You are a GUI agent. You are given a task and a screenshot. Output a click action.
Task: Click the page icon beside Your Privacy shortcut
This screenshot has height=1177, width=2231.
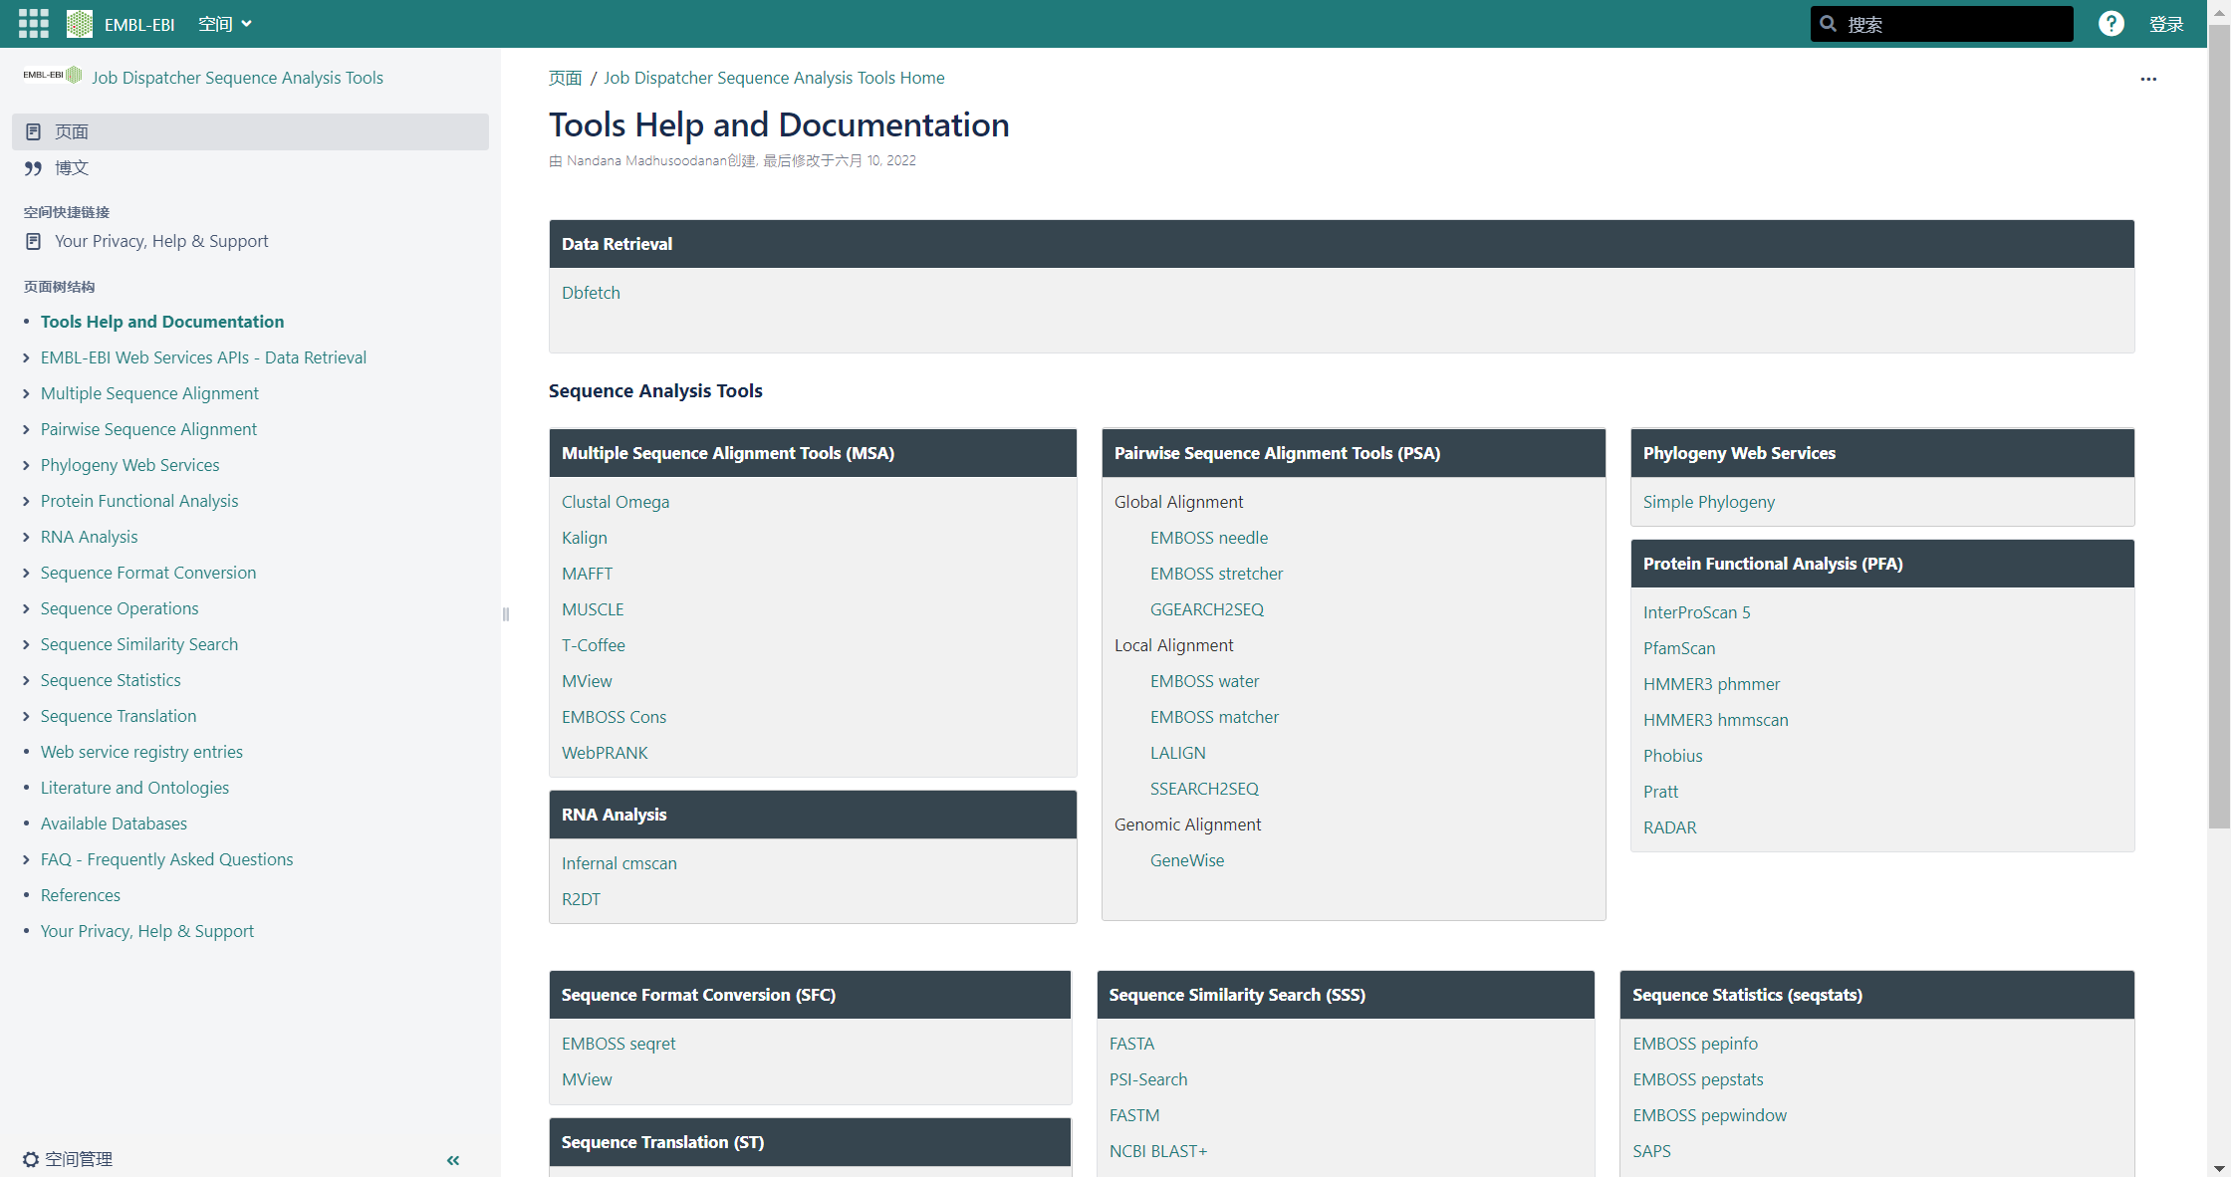[x=33, y=241]
